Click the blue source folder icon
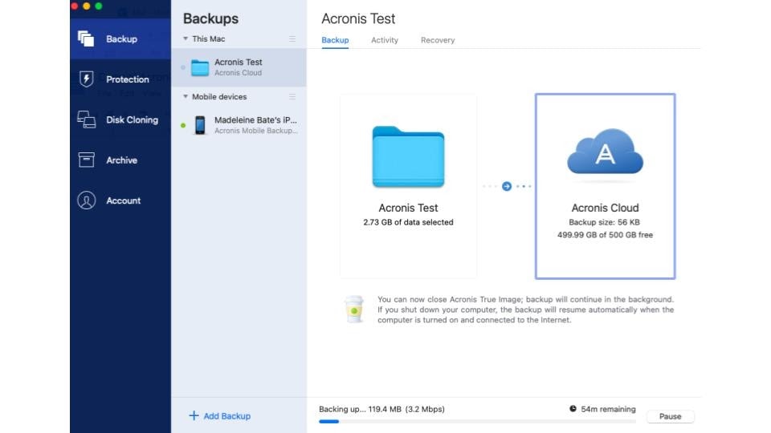 pos(408,156)
